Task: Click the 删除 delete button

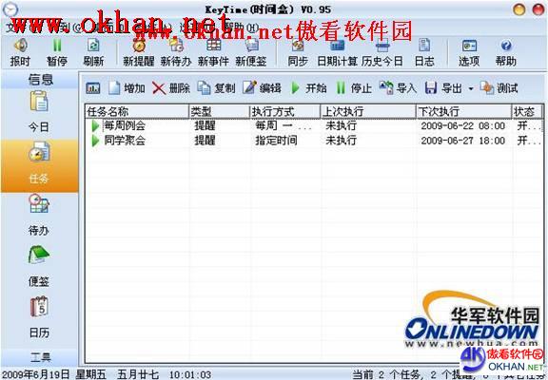Action: point(171,88)
